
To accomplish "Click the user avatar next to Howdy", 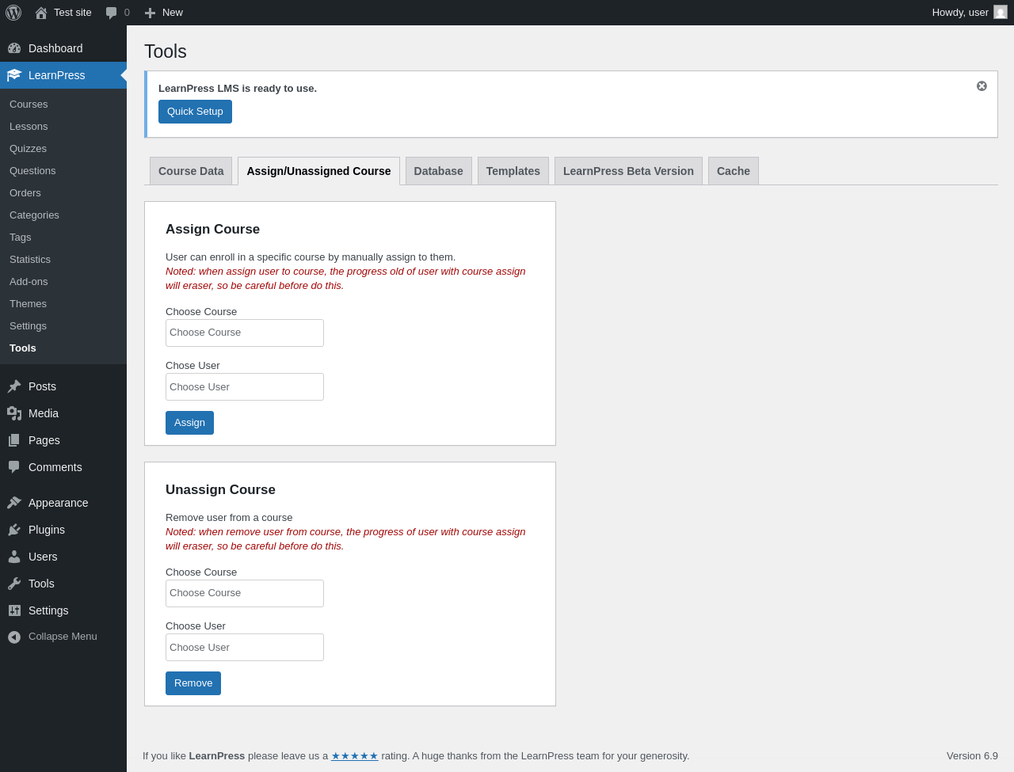I will (1001, 13).
